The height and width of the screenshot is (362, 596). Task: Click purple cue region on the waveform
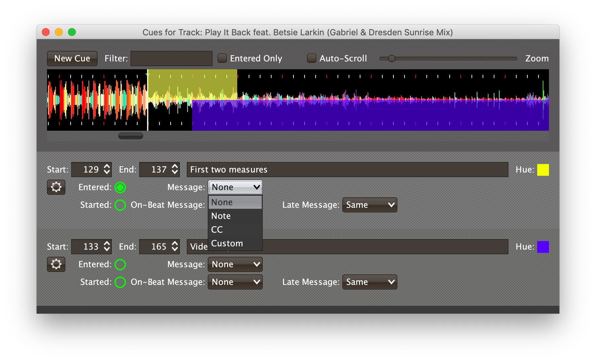[x=370, y=116]
